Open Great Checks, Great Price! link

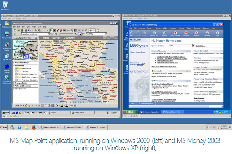click(x=162, y=84)
